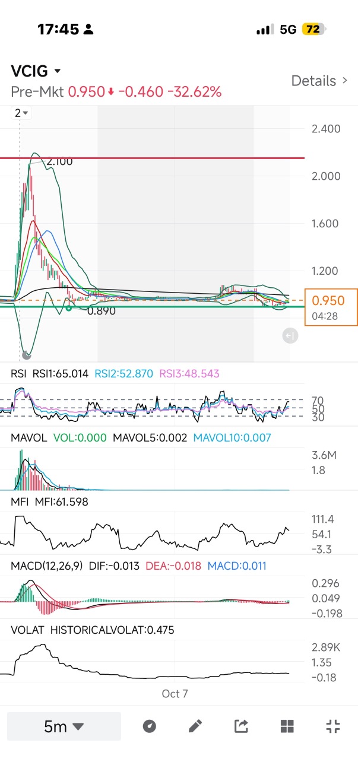This screenshot has width=358, height=778.
Task: Click the orange 0.950 price label
Action: [x=331, y=307]
